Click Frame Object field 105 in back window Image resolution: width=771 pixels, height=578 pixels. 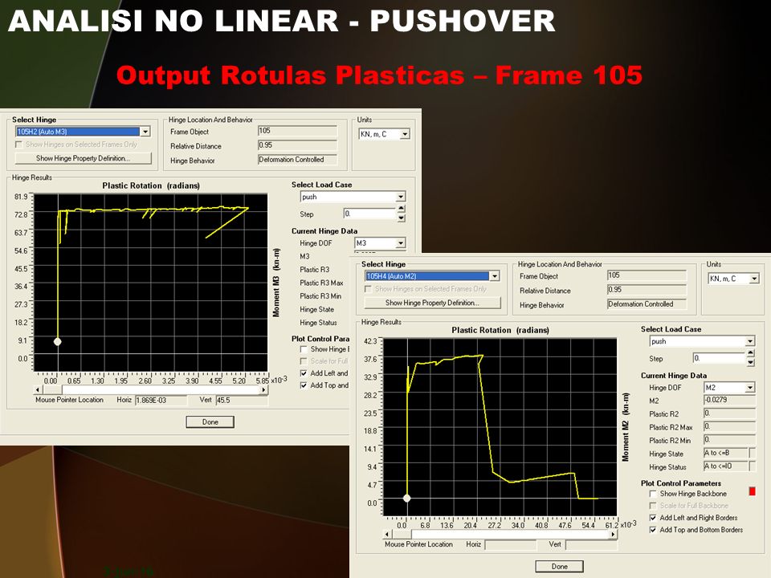pyautogui.click(x=297, y=131)
